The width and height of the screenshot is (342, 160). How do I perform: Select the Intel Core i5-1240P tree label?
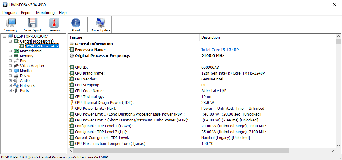(x=42, y=46)
